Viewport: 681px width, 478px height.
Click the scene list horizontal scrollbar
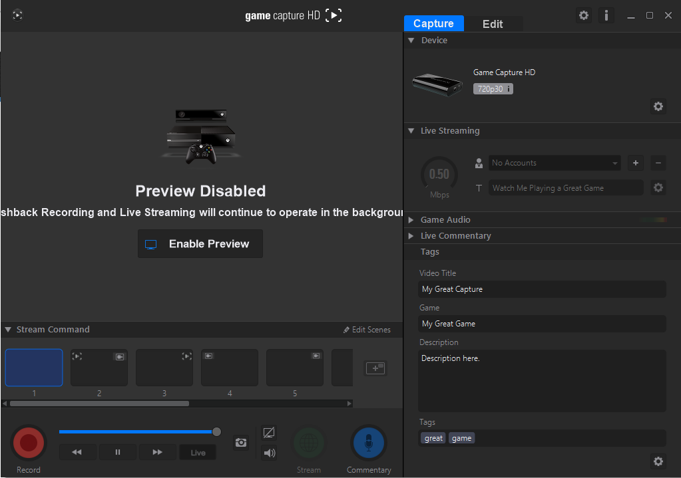coord(99,404)
